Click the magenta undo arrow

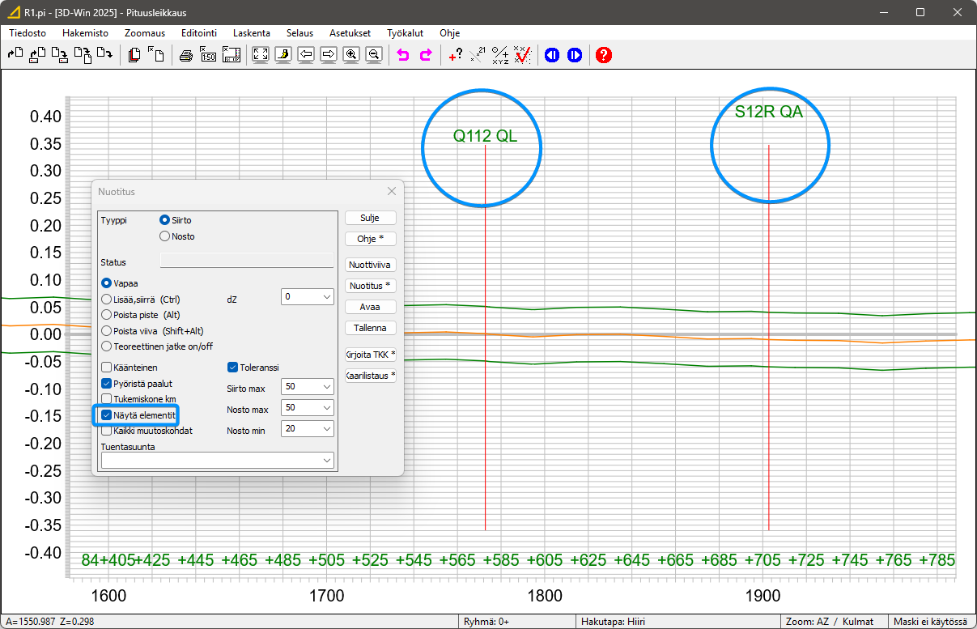(403, 55)
